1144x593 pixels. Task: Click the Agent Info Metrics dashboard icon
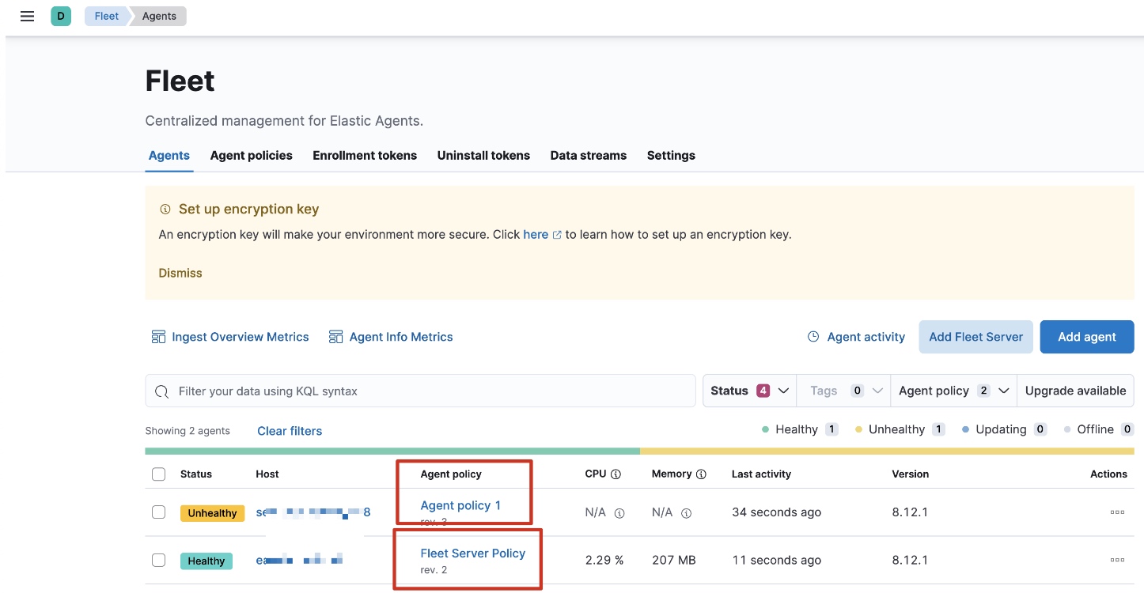click(335, 337)
